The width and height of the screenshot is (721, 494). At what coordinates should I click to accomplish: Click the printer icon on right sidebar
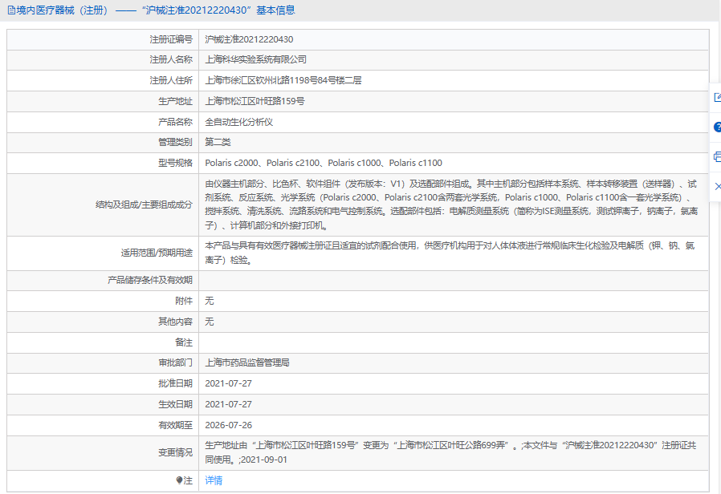click(717, 157)
